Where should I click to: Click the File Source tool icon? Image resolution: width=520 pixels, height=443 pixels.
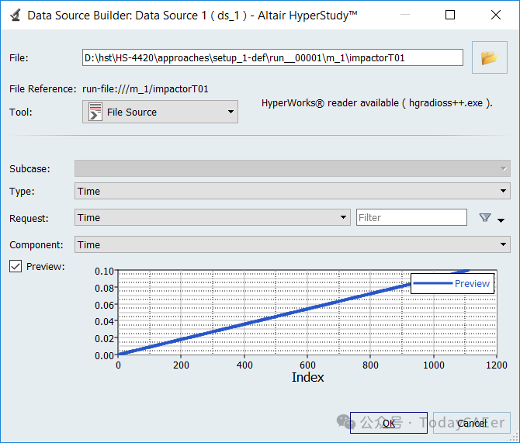point(95,112)
